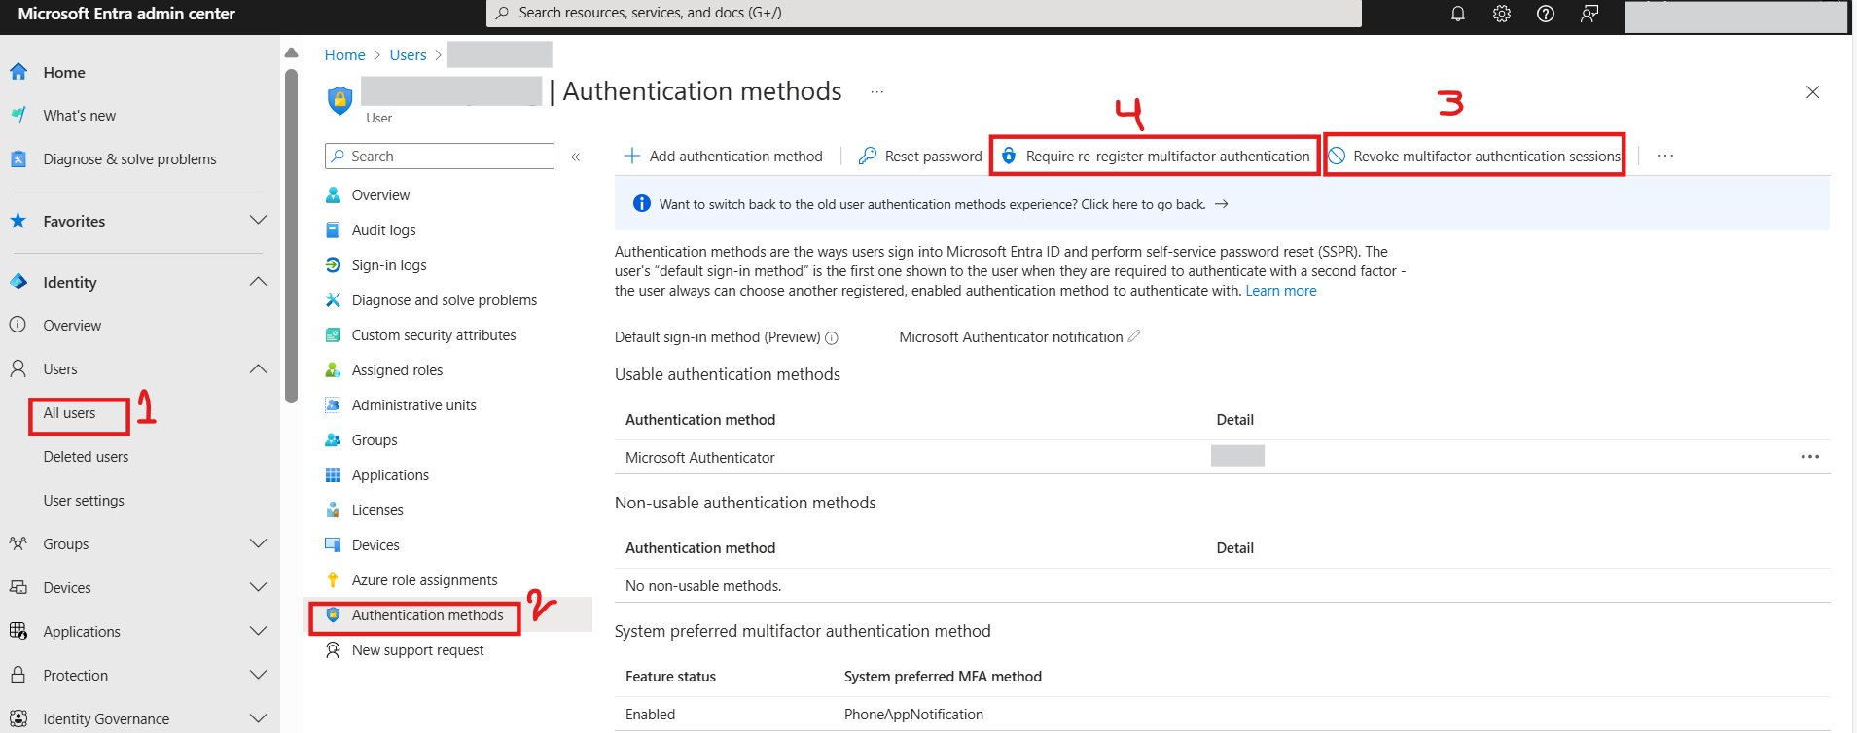1857x733 pixels.
Task: Expand the Identity Governance section chevron
Action: tap(258, 718)
